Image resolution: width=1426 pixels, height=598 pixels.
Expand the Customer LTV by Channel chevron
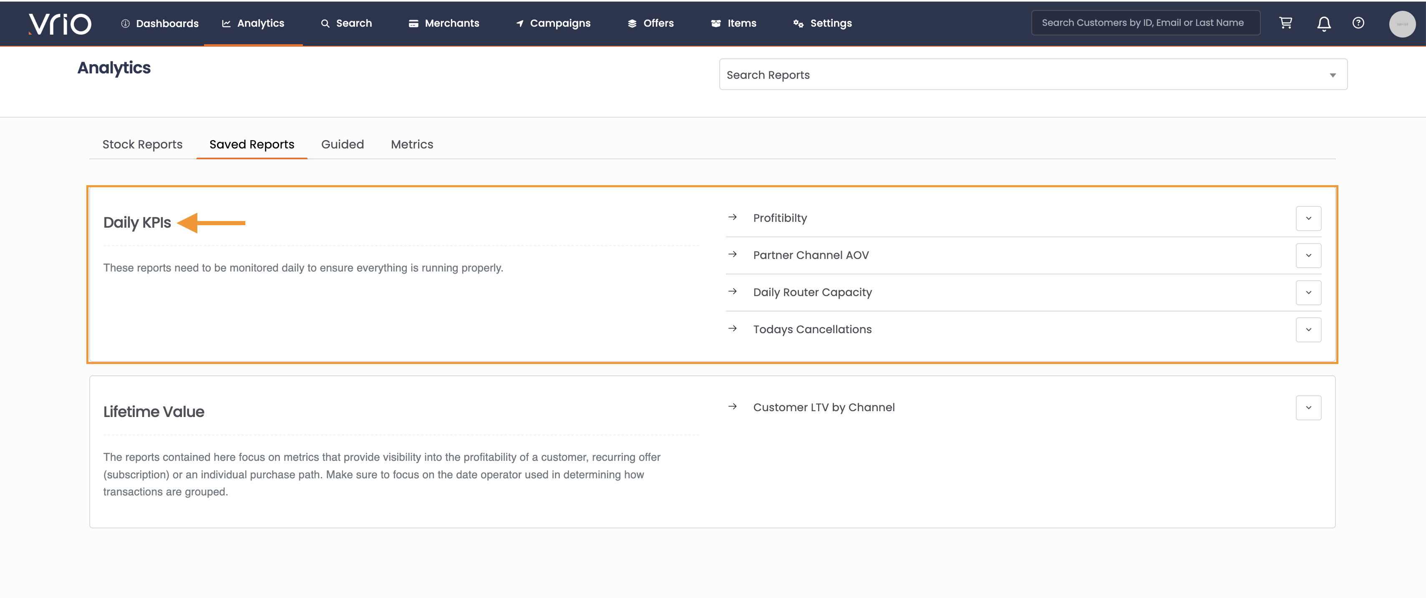pos(1308,407)
